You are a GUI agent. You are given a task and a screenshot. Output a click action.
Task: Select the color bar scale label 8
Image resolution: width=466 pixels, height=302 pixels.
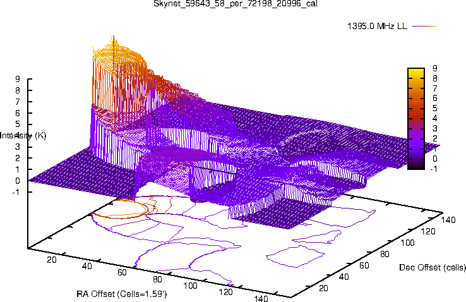tap(435, 78)
